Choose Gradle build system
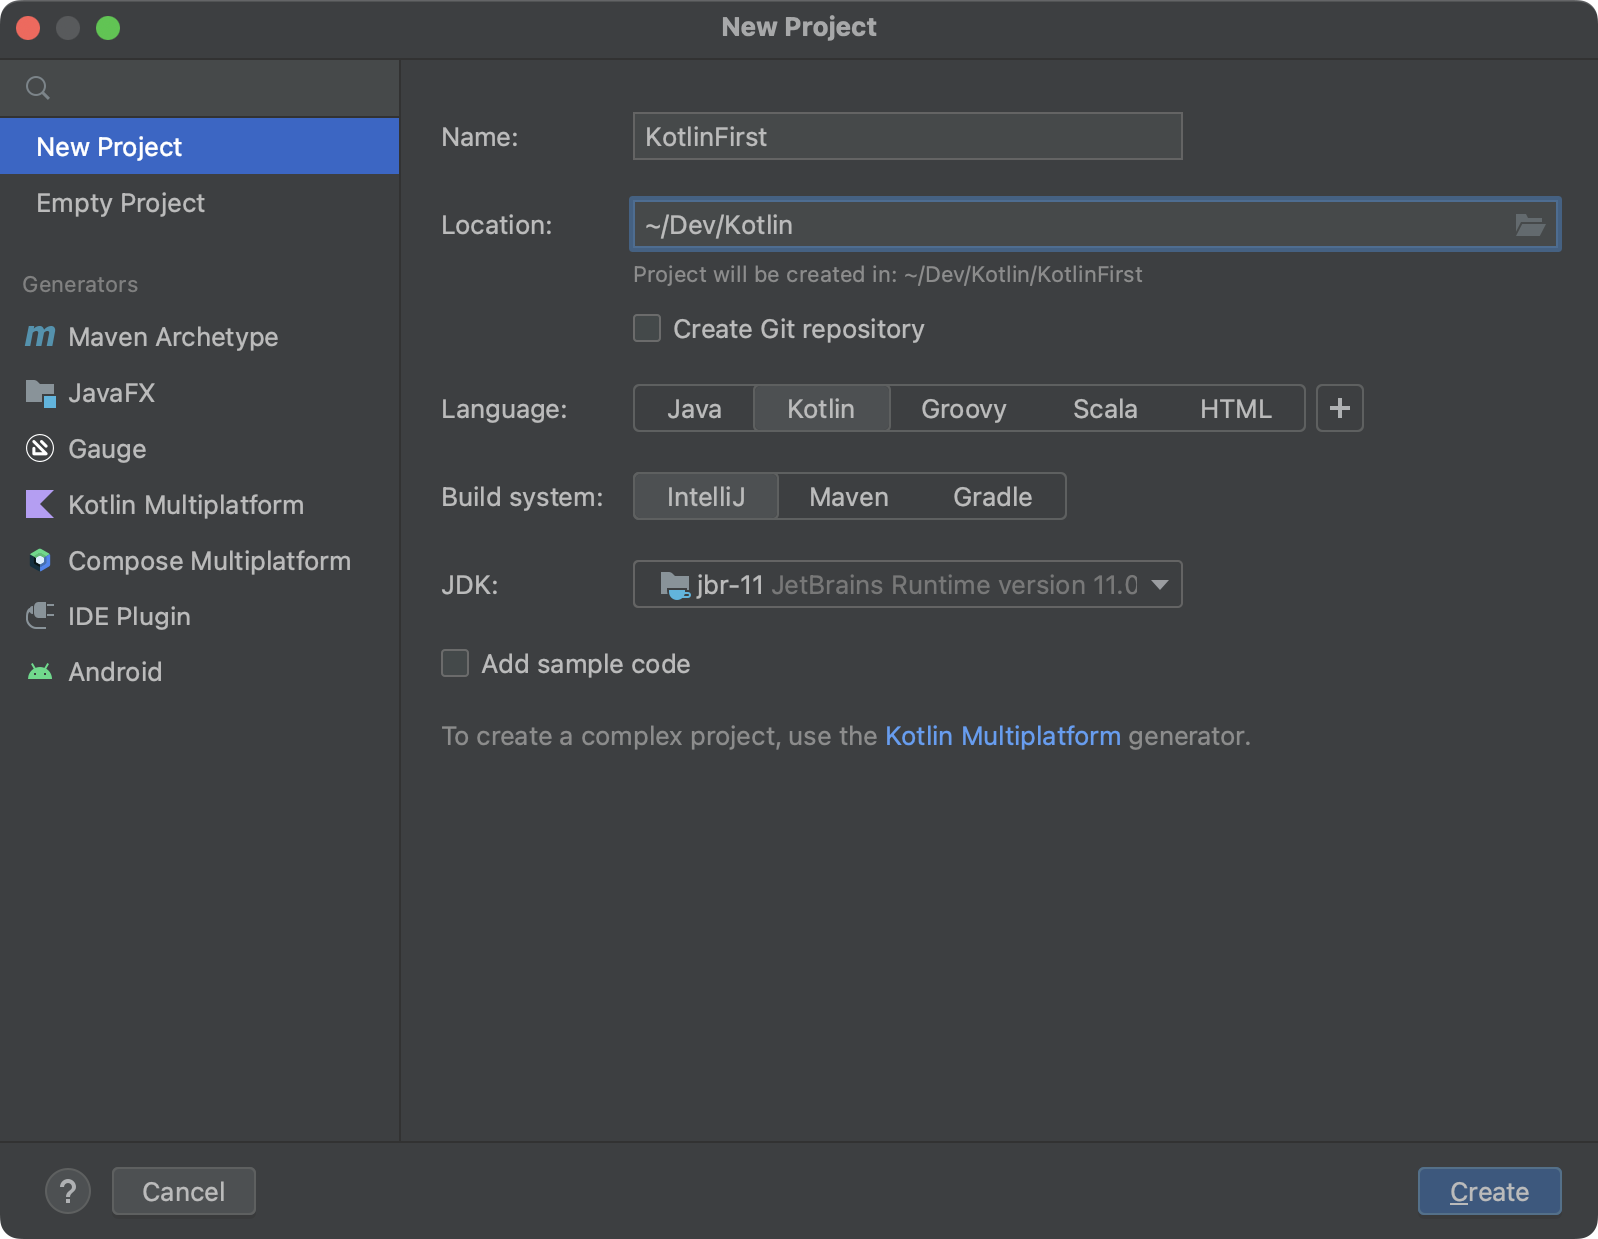Viewport: 1598px width, 1239px height. click(x=992, y=496)
